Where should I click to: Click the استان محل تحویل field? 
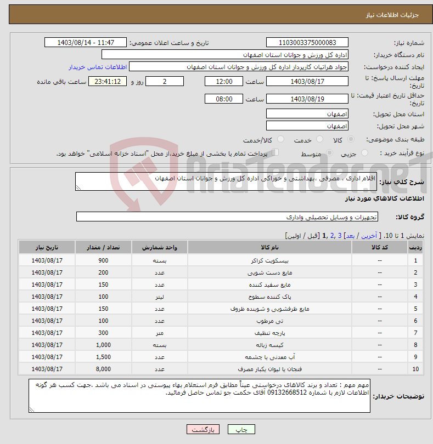tap(307, 114)
